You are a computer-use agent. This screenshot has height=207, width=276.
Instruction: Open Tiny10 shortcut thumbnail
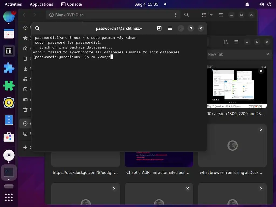(x=237, y=87)
